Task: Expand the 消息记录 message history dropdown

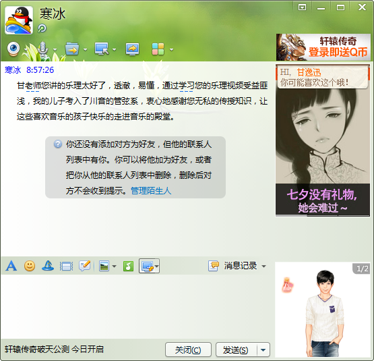Action: pos(263,266)
